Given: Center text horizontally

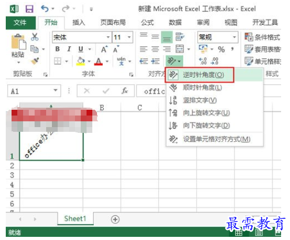Looking at the screenshot, I should click(155, 49).
